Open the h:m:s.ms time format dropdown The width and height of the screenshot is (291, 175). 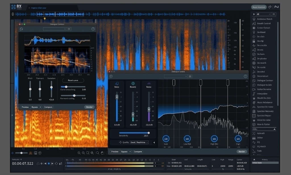coord(17,159)
